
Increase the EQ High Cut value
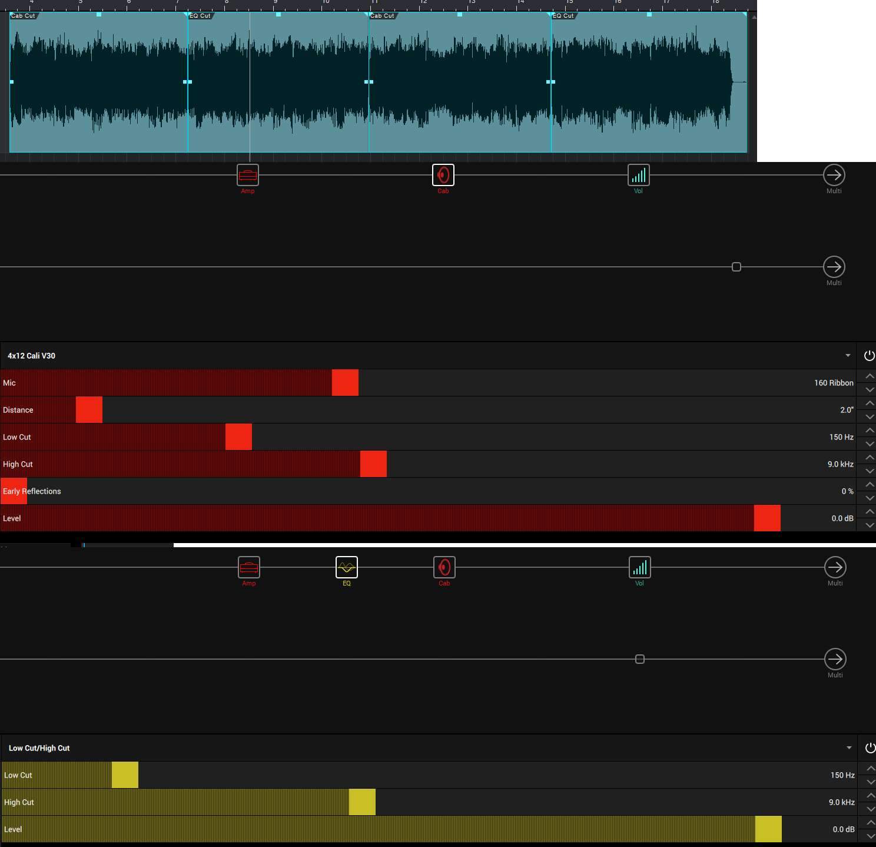[x=871, y=795]
